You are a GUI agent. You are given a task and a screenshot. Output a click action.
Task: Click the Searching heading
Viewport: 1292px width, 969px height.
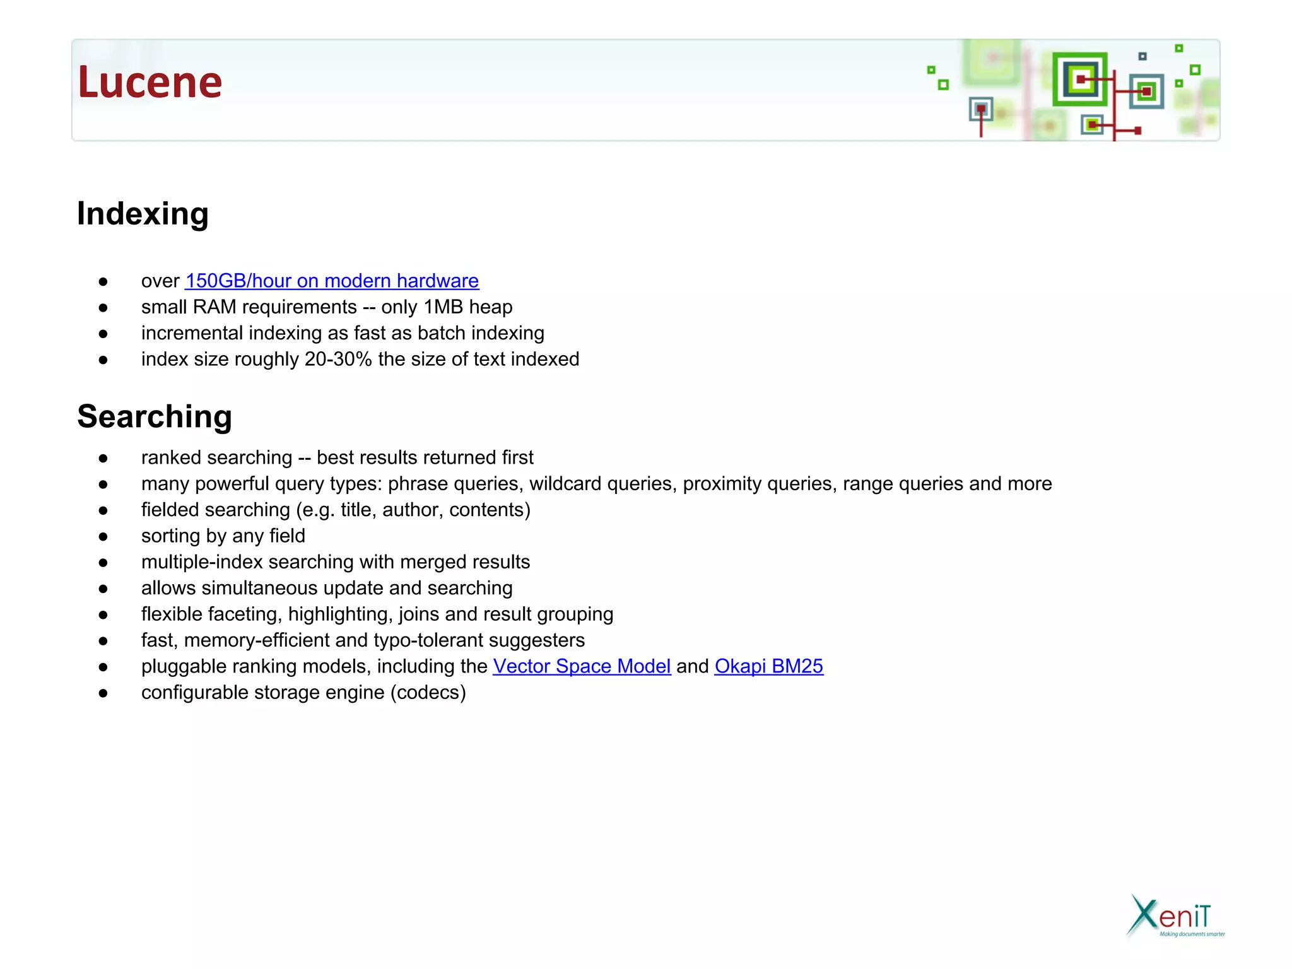[x=155, y=416]
